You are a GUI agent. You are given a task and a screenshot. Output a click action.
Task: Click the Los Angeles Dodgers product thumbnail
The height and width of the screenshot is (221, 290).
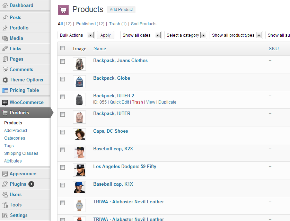(79, 170)
